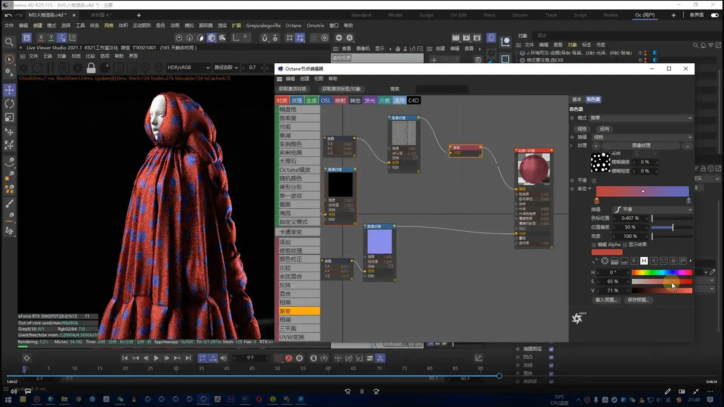The height and width of the screenshot is (407, 724).
Task: Enable the 平滑 checkbox
Action: click(594, 181)
